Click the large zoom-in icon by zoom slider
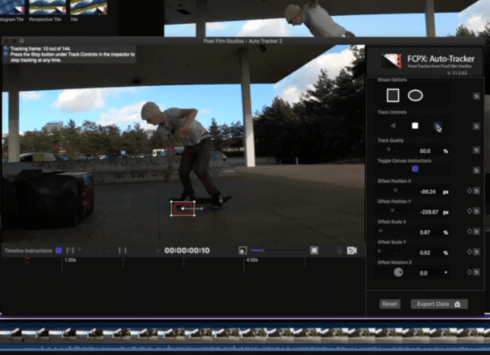Image resolution: width=490 pixels, height=355 pixels. click(x=314, y=251)
